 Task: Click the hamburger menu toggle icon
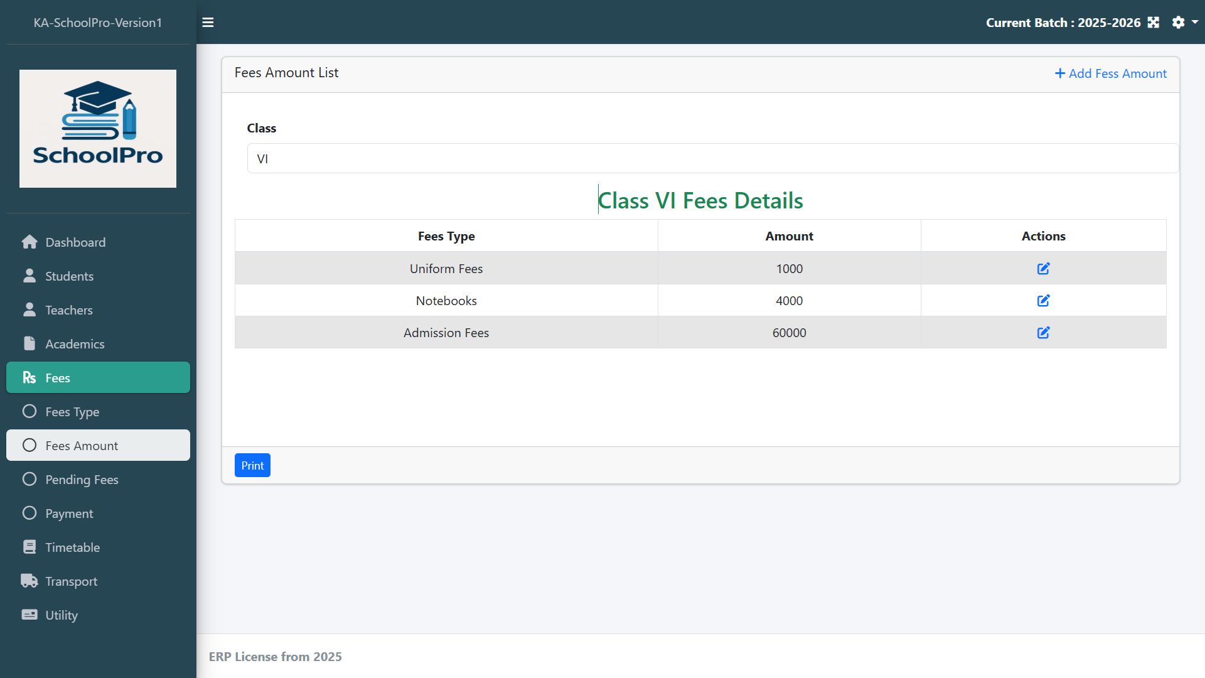coord(208,23)
